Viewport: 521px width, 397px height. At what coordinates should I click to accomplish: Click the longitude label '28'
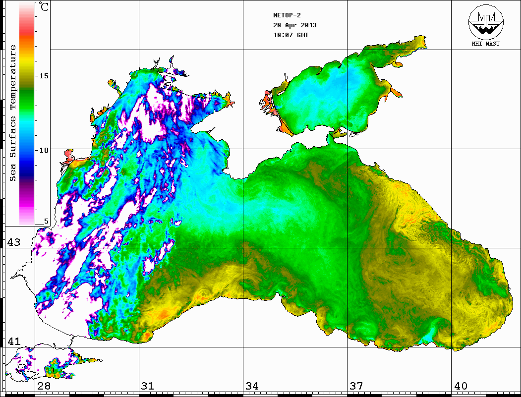44,386
